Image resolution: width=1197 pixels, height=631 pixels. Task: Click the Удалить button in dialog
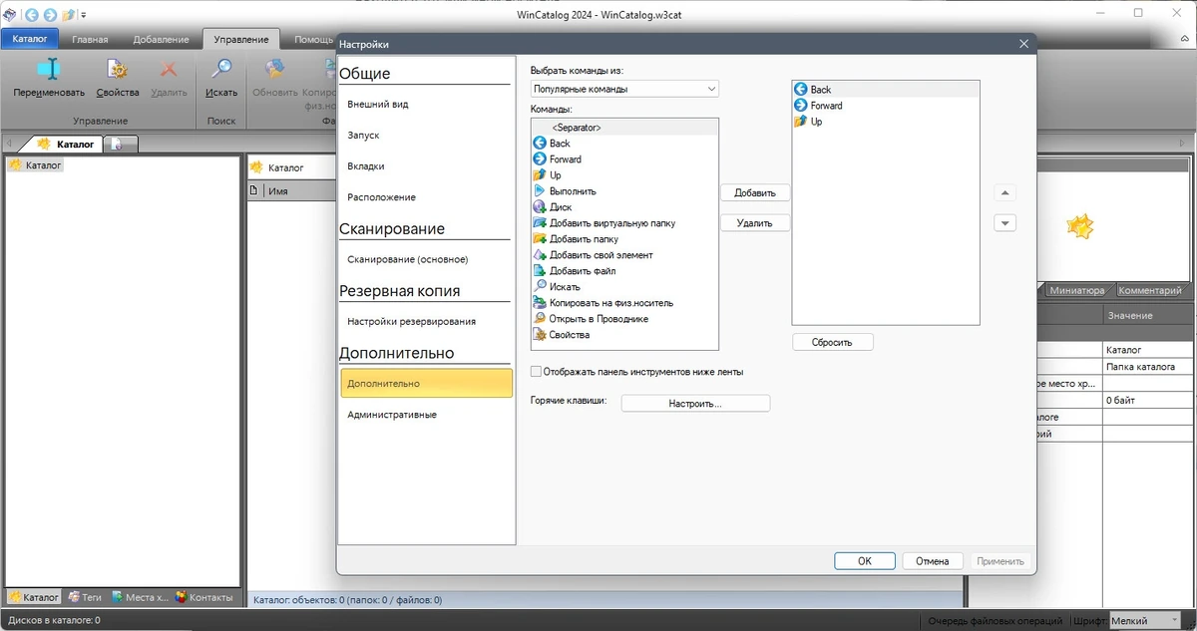[755, 223]
